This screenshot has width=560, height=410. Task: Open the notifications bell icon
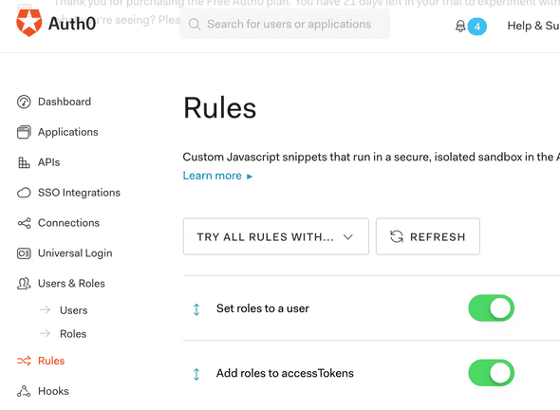(x=460, y=26)
